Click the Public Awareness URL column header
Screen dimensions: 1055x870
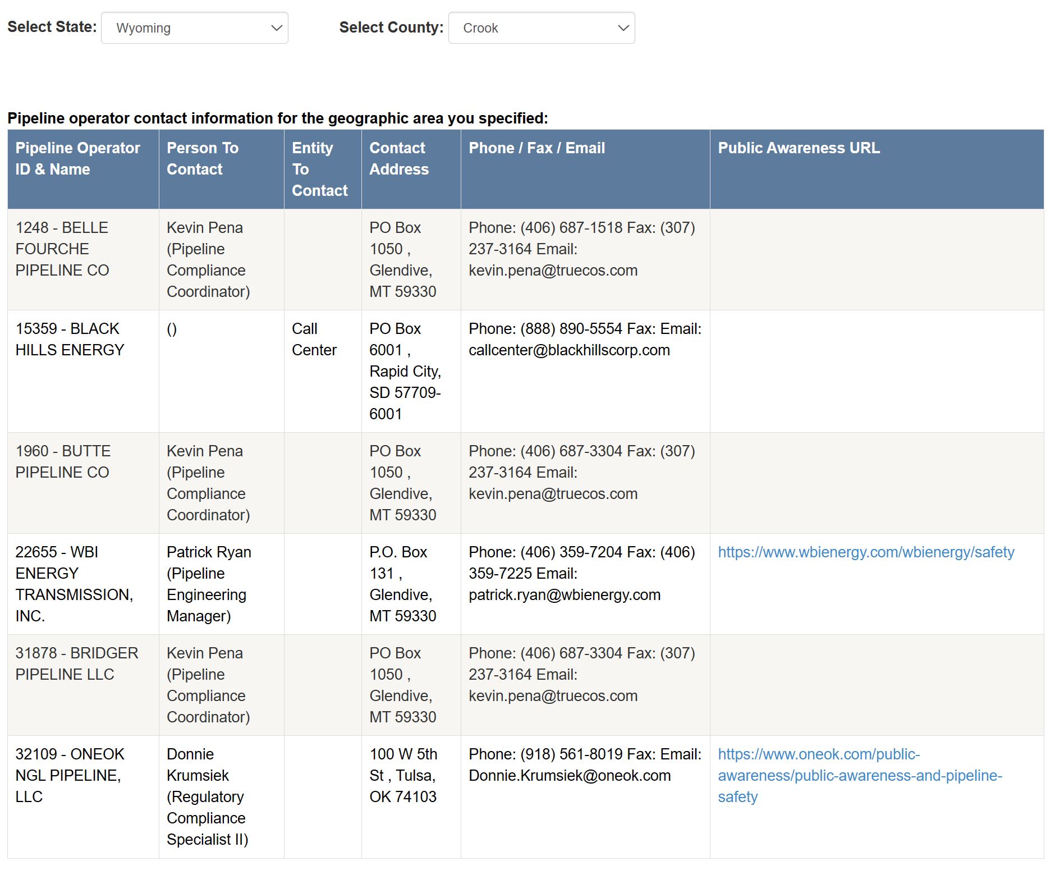[877, 170]
